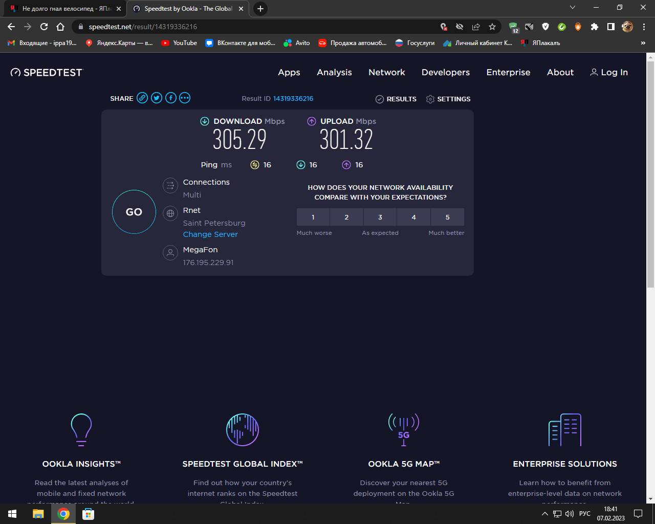Show hidden system tray icons
This screenshot has width=655, height=524.
point(544,514)
